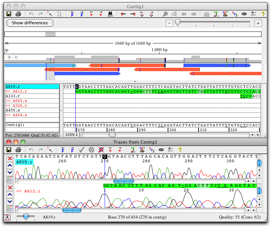
Task: Click the GAT Asp translation icon in Contig1 toolbar
Action: point(225,14)
